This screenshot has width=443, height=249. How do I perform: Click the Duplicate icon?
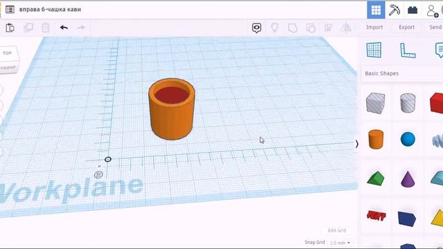click(28, 28)
